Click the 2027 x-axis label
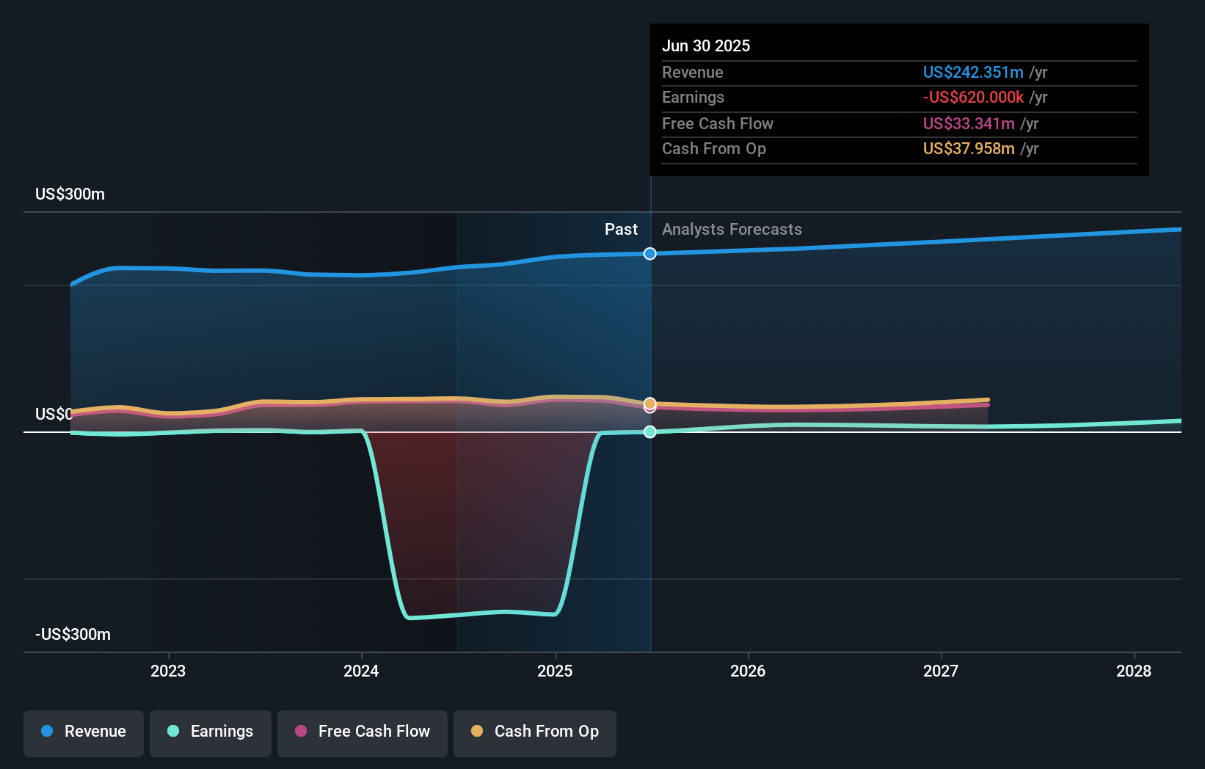 [941, 671]
